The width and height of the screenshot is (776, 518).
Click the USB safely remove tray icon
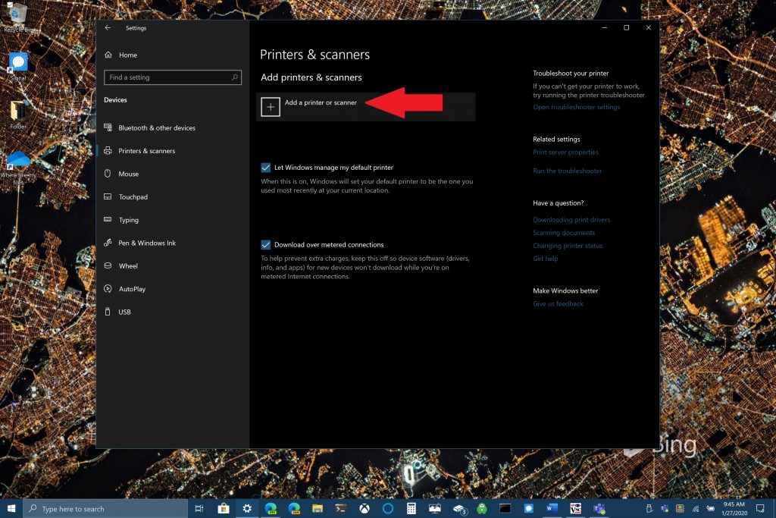(649, 509)
